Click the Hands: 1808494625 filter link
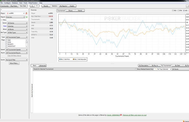The width and height of the screenshot is (189, 122). [x=113, y=115]
